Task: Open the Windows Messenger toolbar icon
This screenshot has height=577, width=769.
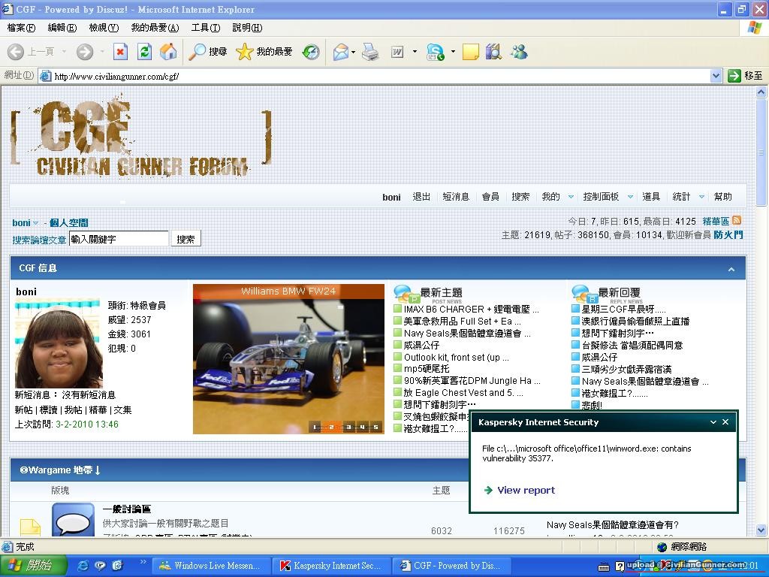Action: [x=518, y=52]
